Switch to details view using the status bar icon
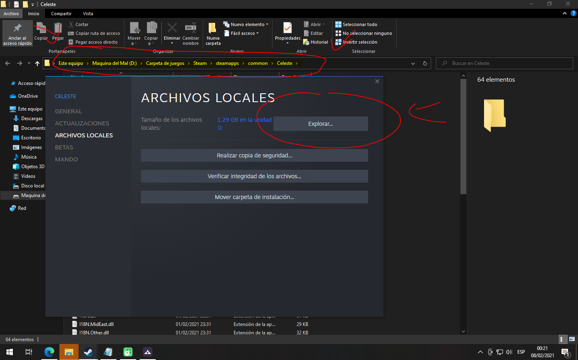 [x=563, y=339]
